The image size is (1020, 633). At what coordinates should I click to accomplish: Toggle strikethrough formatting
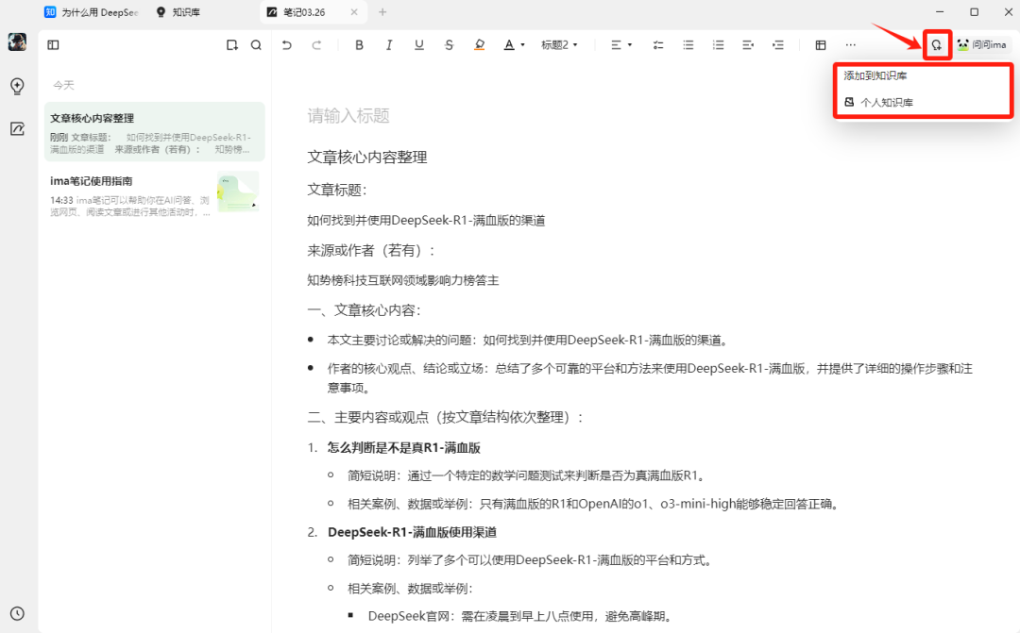[449, 45]
